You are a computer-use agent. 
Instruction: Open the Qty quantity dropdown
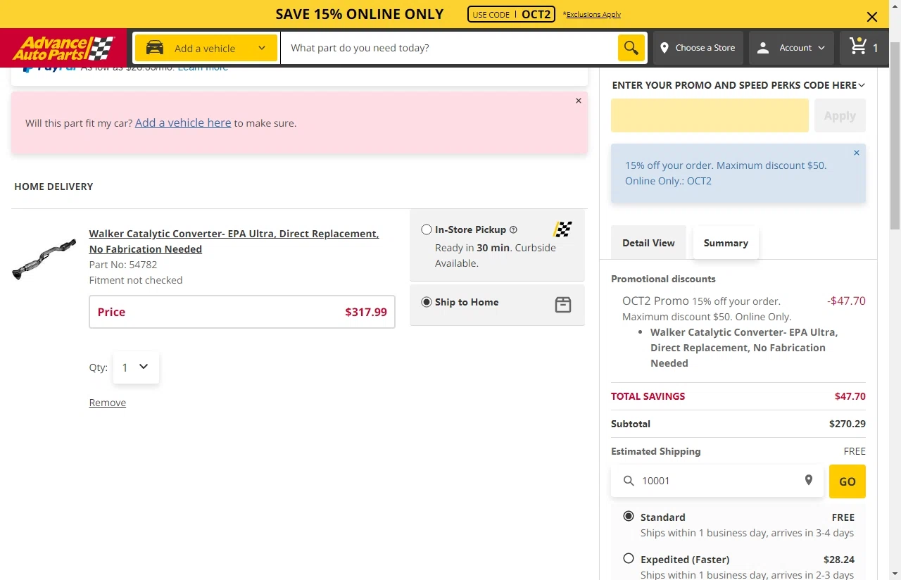[x=136, y=367]
